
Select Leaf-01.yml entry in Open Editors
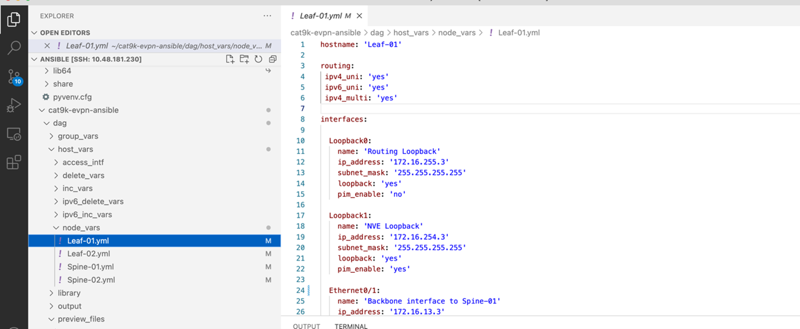click(154, 46)
